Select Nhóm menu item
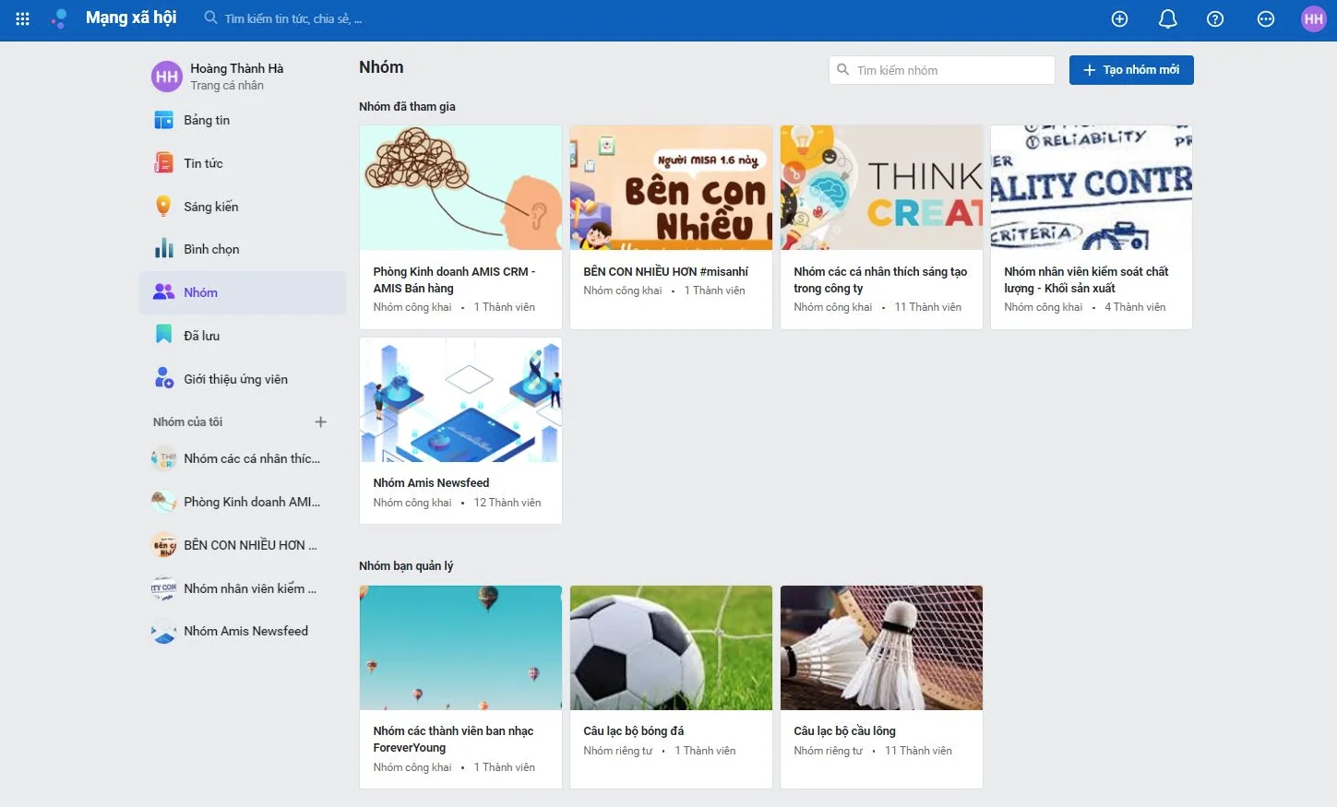The height and width of the screenshot is (807, 1337). 243,292
